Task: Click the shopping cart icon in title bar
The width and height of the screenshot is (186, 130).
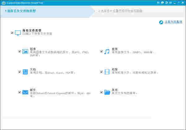Action: click(158, 3)
